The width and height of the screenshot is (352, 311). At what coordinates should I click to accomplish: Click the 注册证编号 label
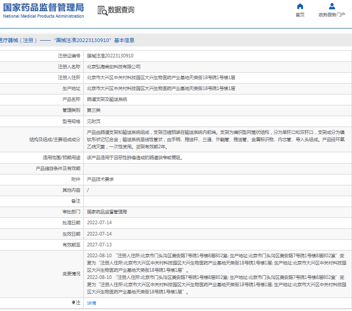69,56
